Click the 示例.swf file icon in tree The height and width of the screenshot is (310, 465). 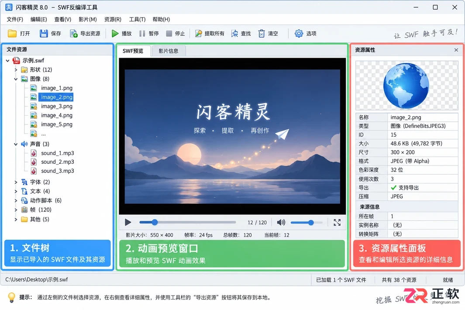(16, 61)
